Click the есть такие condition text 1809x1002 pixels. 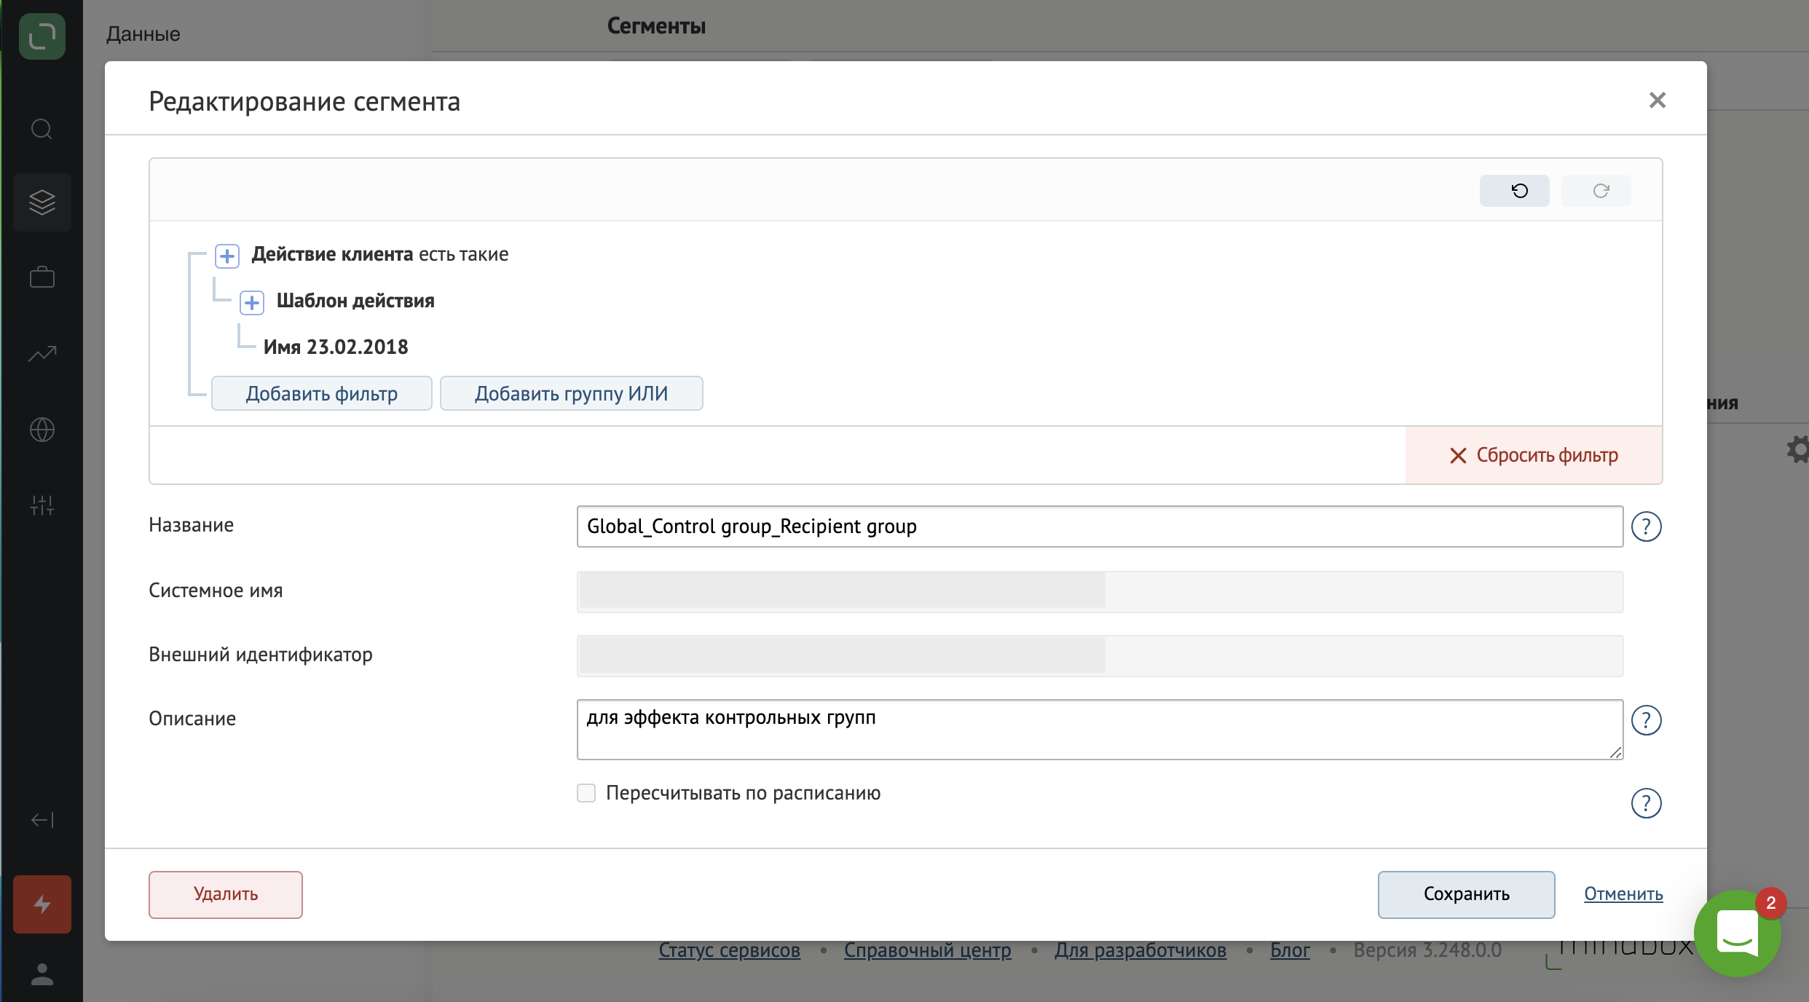(464, 254)
